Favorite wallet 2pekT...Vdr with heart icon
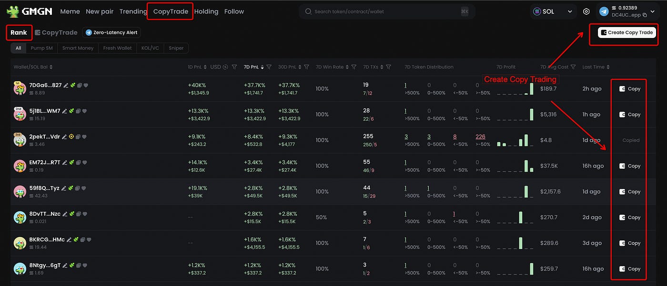667x286 pixels. pos(84,137)
